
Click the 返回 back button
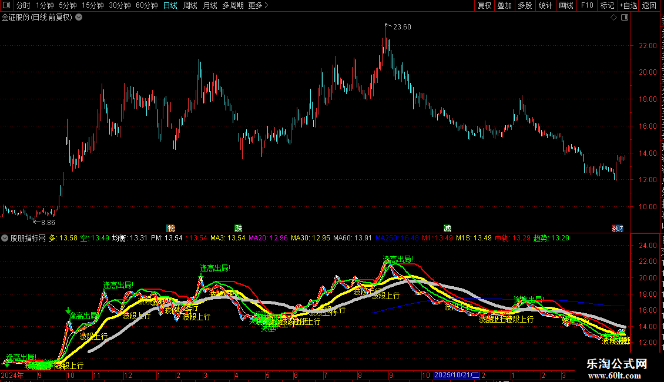click(649, 5)
